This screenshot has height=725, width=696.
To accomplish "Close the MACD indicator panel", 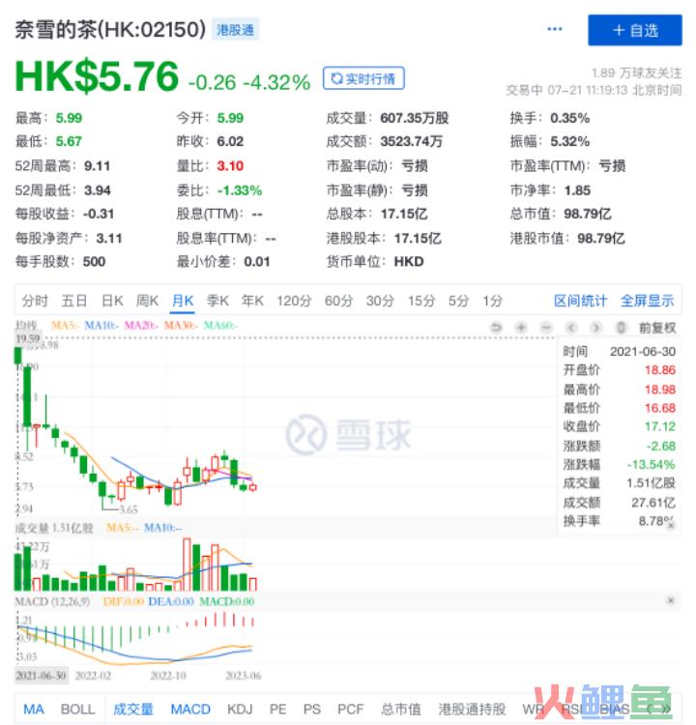I will pos(671,600).
